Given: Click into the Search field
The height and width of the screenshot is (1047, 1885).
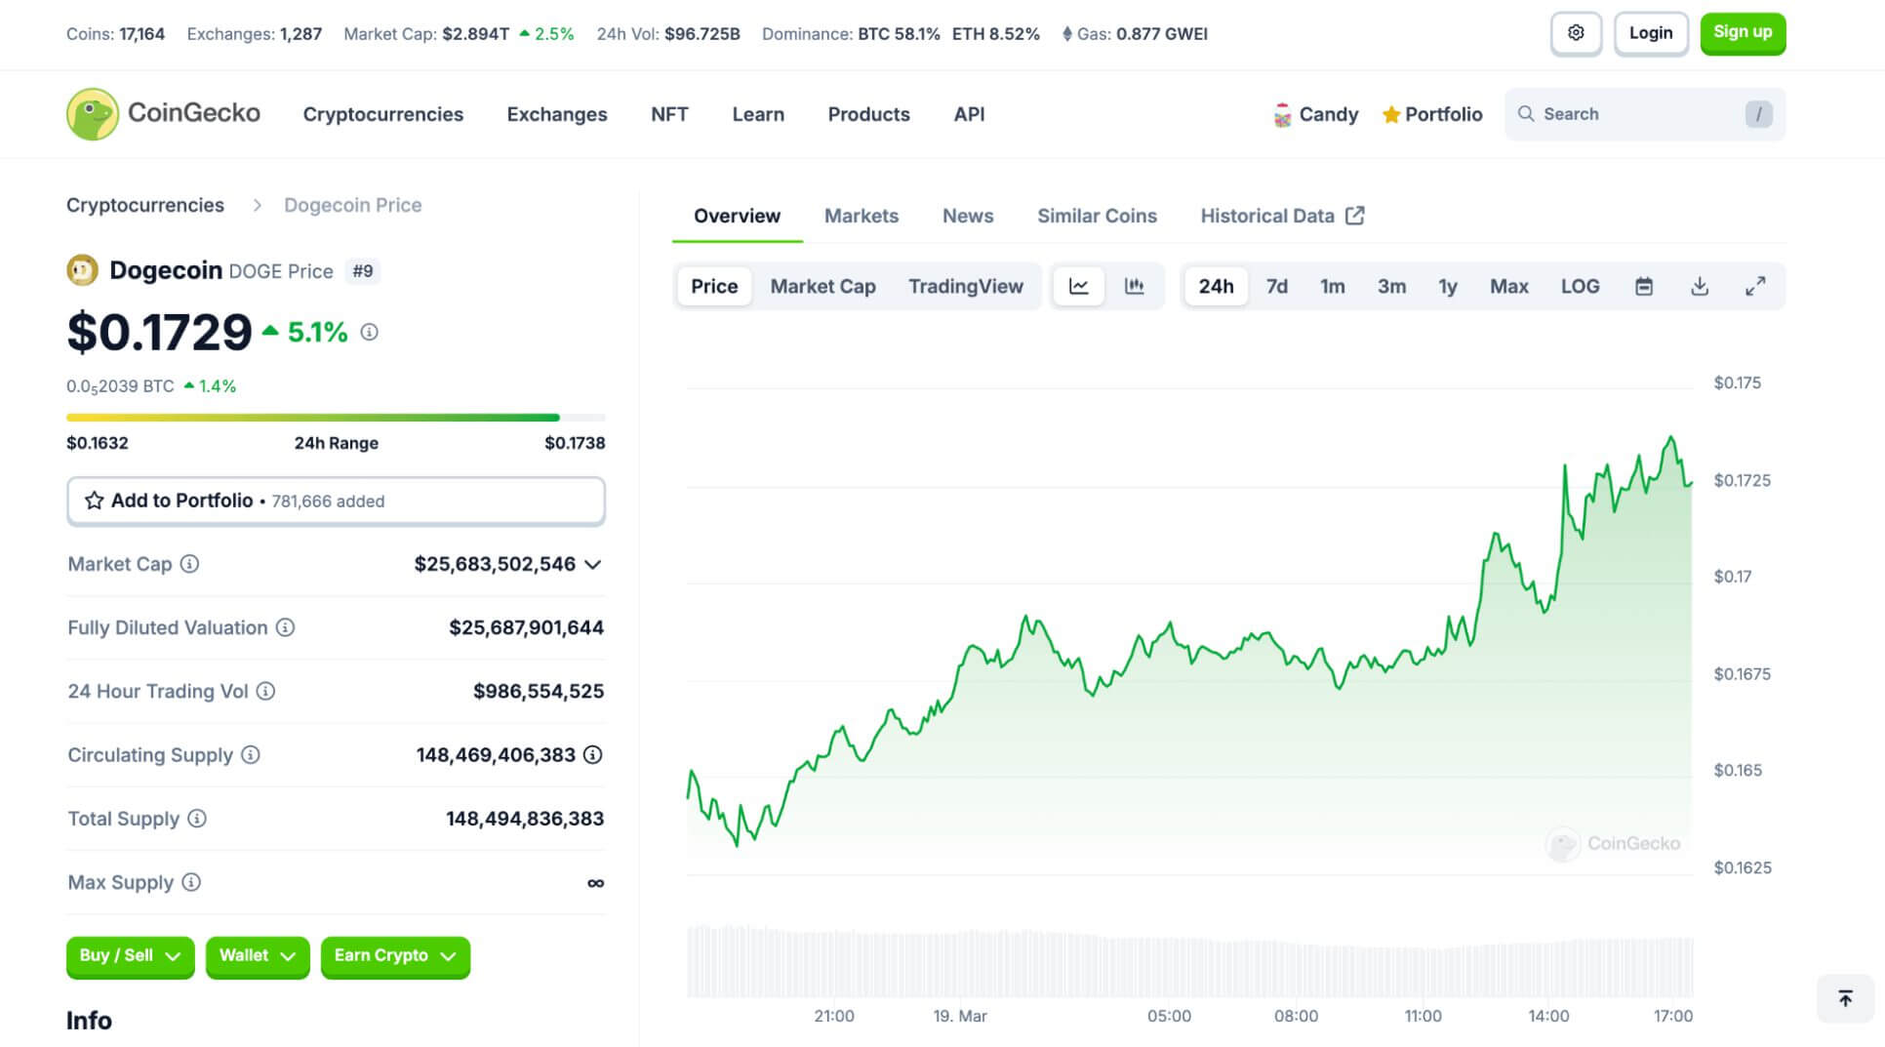Looking at the screenshot, I should click(x=1645, y=114).
